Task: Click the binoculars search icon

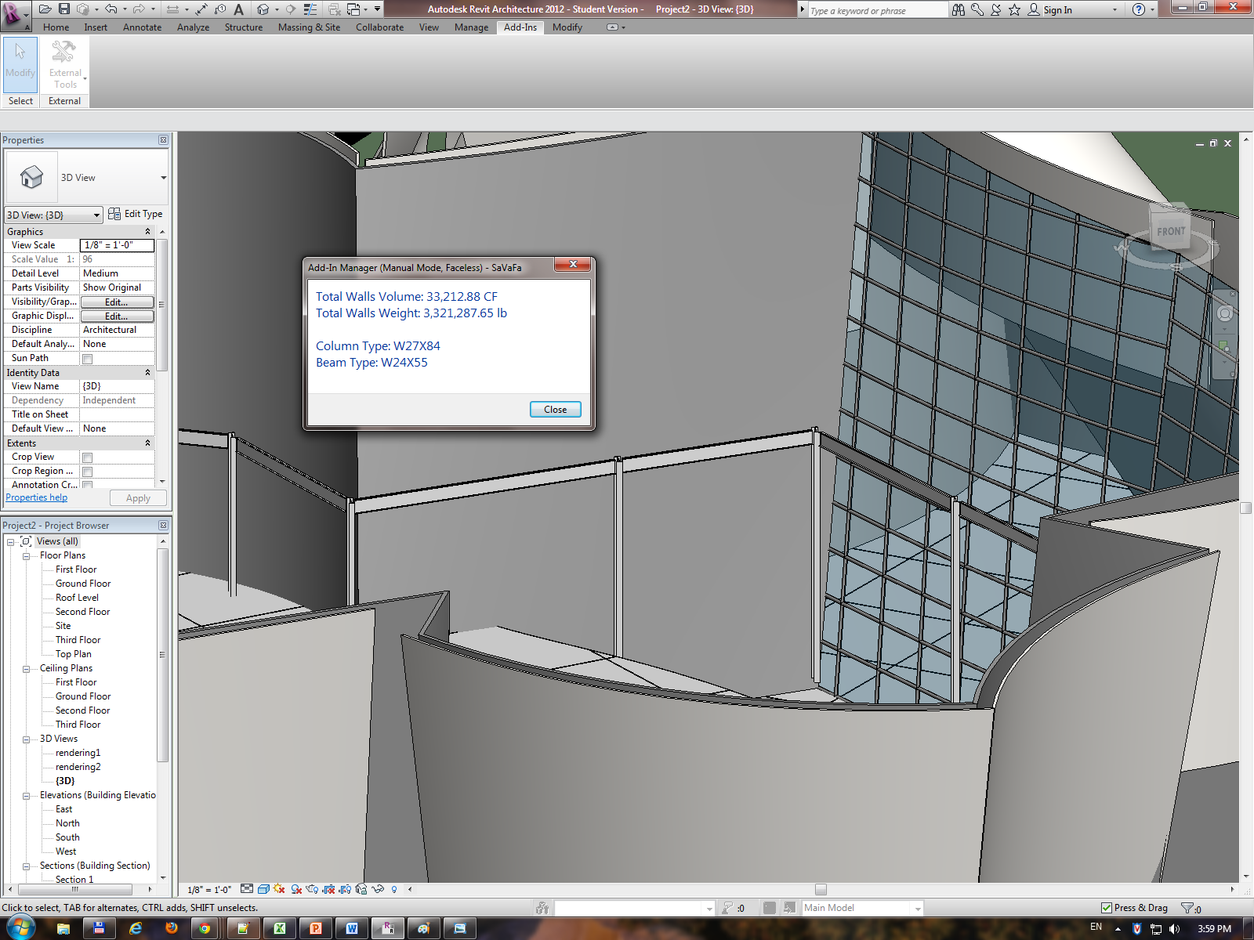Action: click(959, 9)
